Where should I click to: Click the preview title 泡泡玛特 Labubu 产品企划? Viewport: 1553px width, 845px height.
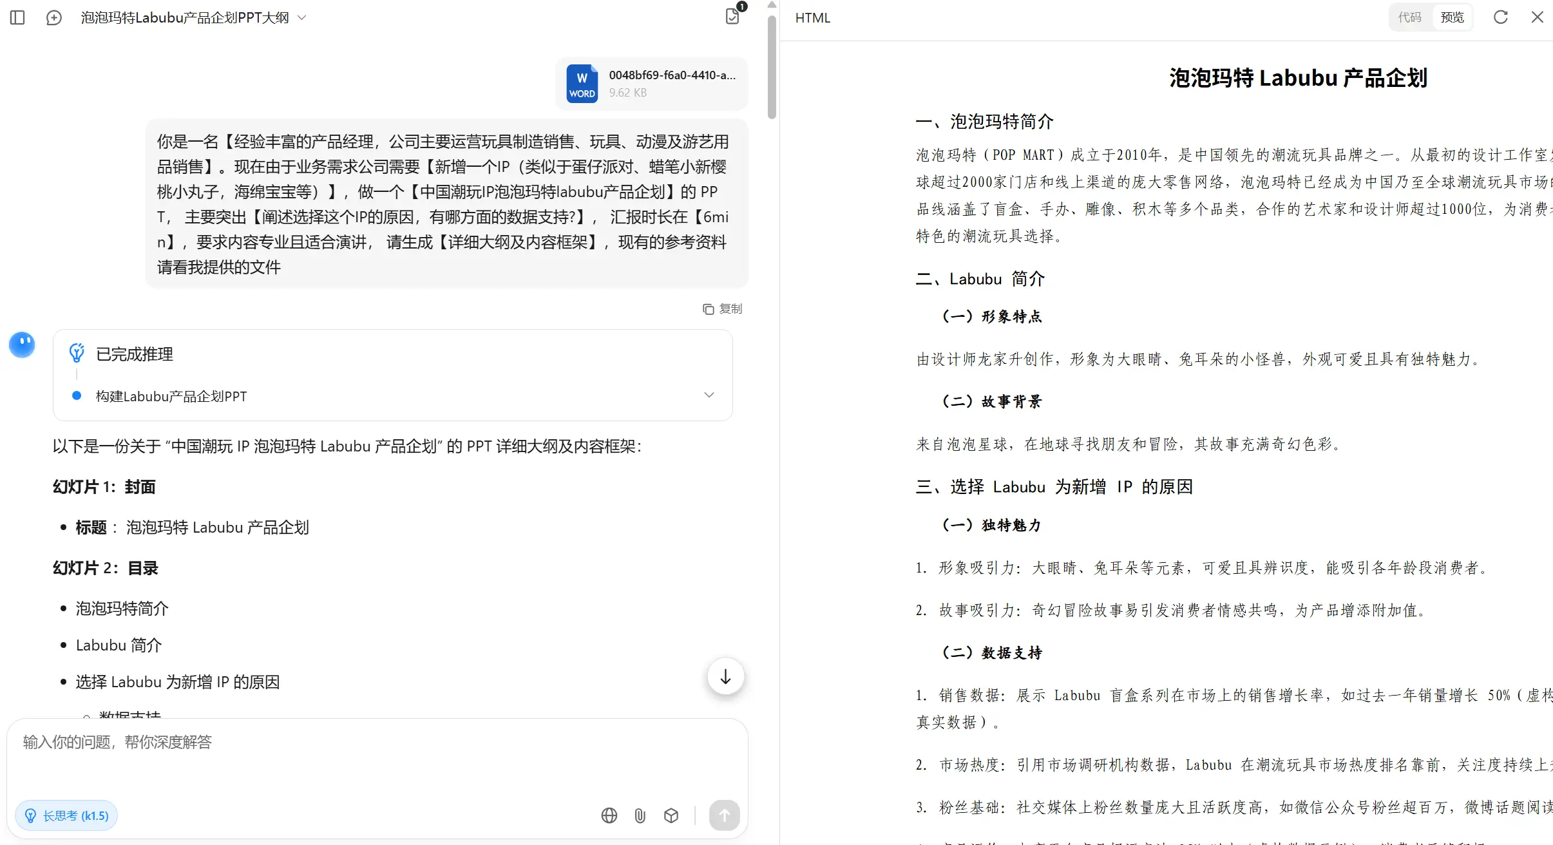pos(1298,78)
